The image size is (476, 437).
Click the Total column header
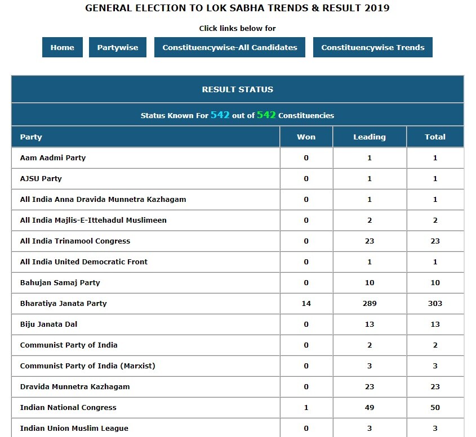click(x=435, y=137)
